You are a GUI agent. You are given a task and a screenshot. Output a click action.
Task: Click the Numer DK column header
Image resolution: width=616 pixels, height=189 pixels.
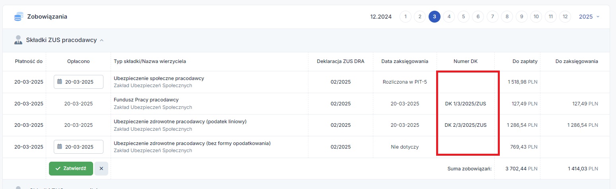(466, 61)
